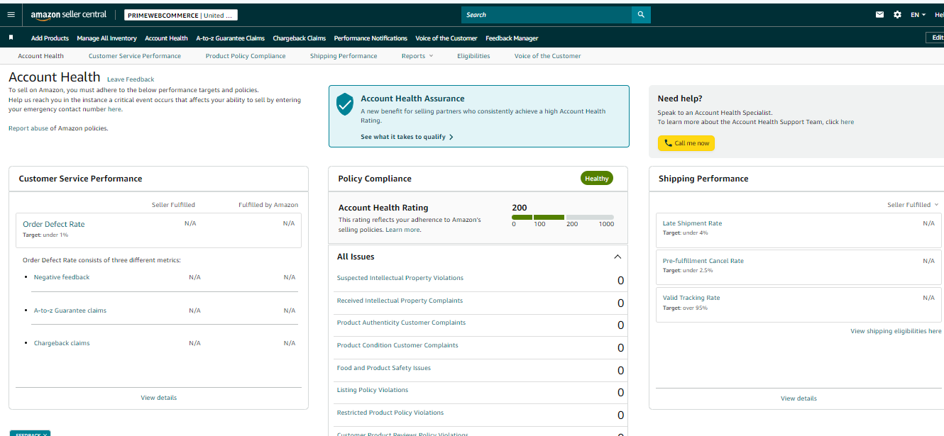The image size is (944, 436).
Task: Collapse the All Issues section
Action: click(618, 257)
